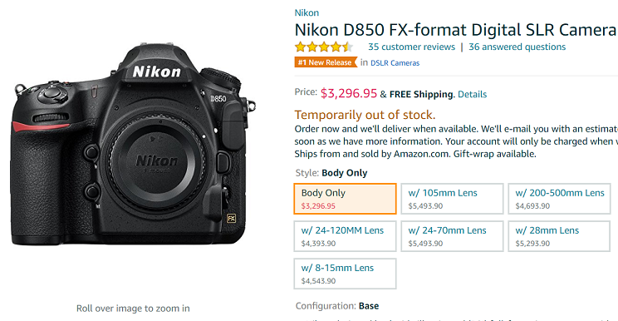618x321 pixels.
Task: Click the $3,296.95 price text
Action: 349,93
